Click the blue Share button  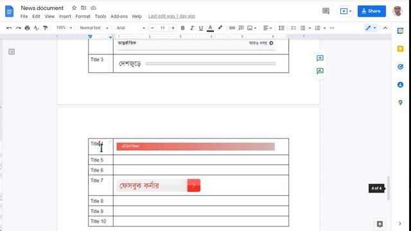coord(372,11)
